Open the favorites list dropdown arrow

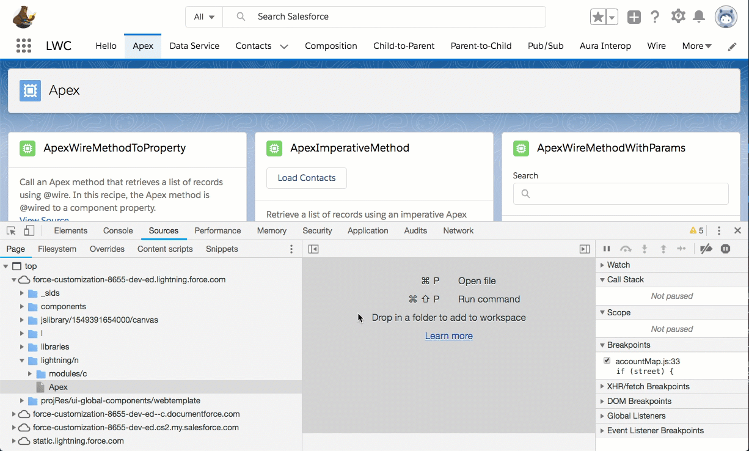click(612, 17)
